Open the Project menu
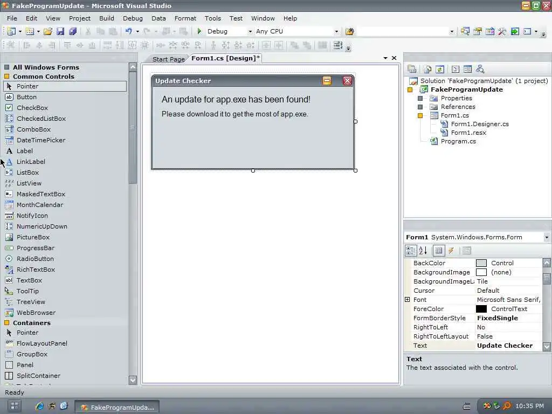552x414 pixels. coord(80,18)
